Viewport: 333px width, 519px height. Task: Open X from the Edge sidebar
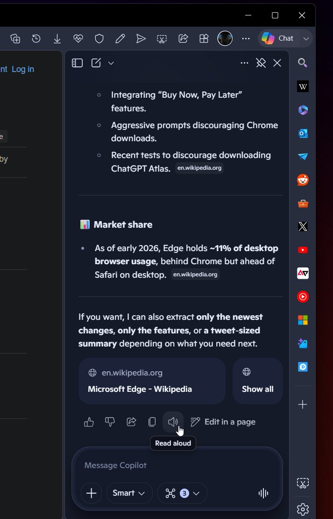(303, 226)
